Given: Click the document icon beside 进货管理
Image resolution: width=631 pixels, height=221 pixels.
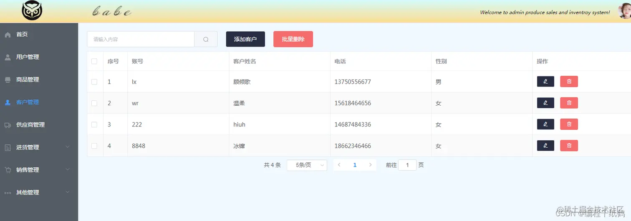Looking at the screenshot, I should 8,147.
